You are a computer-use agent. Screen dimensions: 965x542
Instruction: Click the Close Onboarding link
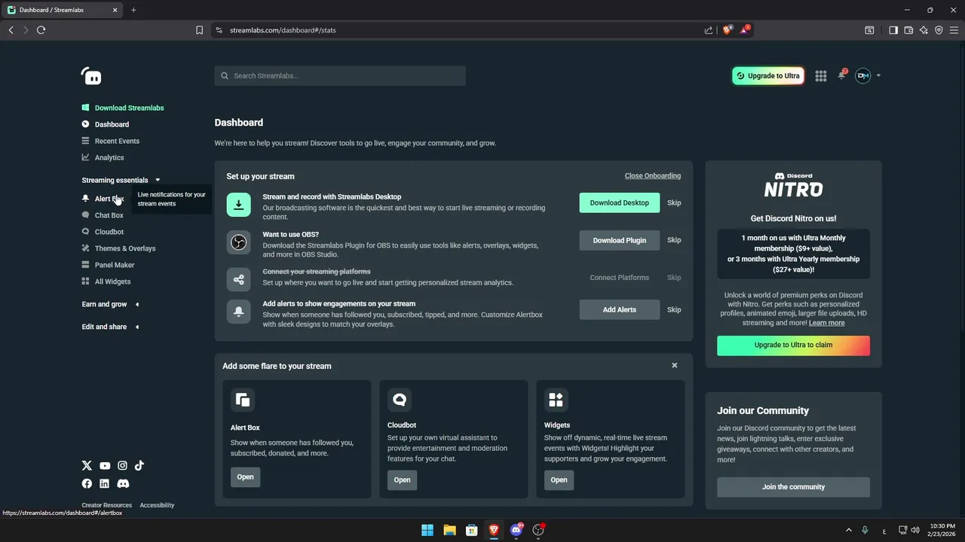coord(653,175)
